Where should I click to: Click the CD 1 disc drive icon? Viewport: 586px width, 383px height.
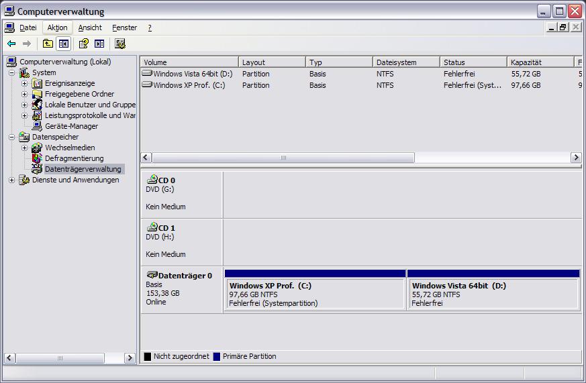pos(152,227)
